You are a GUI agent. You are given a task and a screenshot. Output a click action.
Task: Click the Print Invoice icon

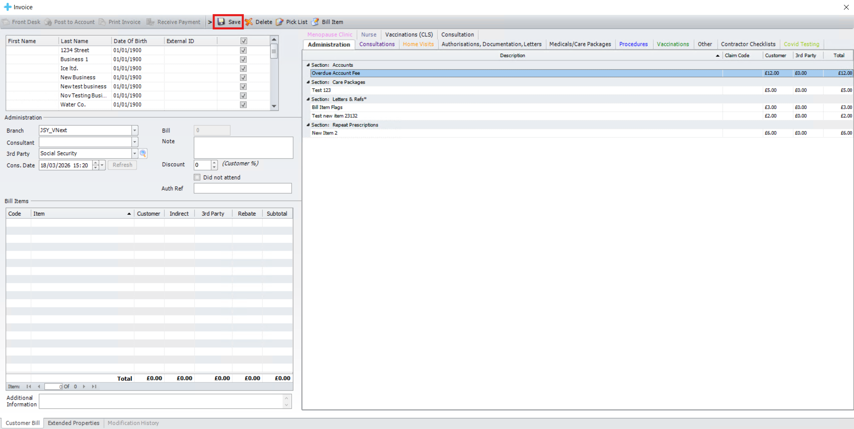click(x=103, y=22)
